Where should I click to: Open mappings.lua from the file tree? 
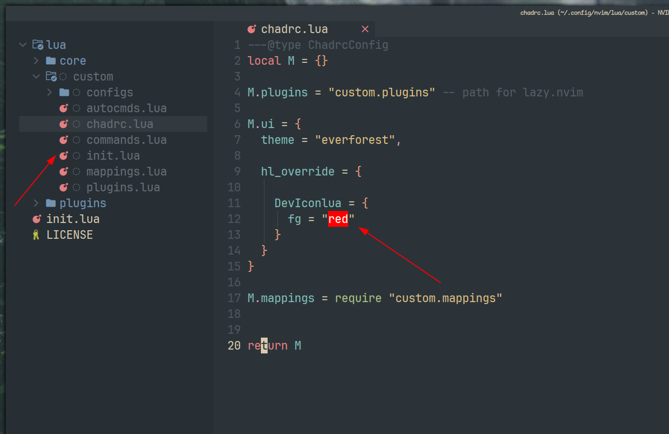(x=127, y=172)
